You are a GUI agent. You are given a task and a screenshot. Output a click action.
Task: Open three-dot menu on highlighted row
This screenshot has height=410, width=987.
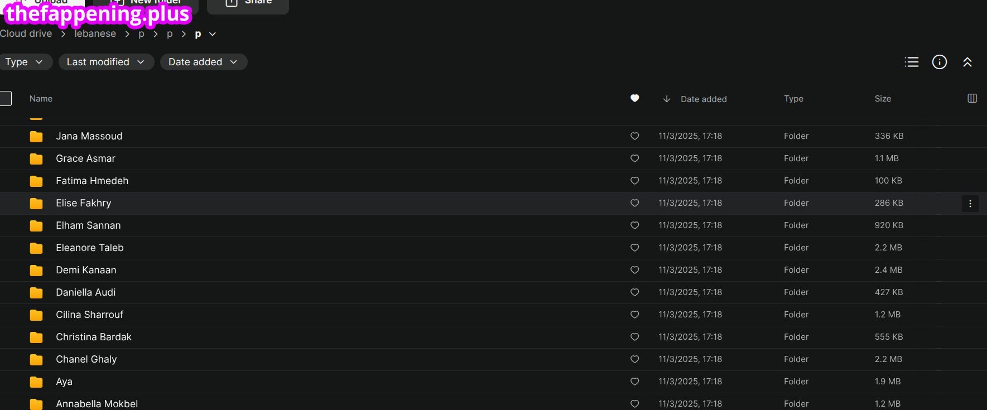click(x=970, y=204)
